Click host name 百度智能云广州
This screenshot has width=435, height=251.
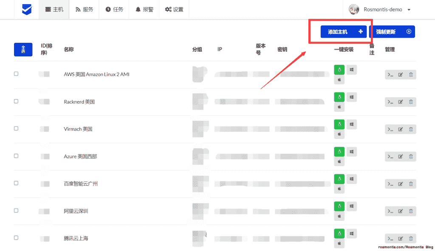point(80,184)
